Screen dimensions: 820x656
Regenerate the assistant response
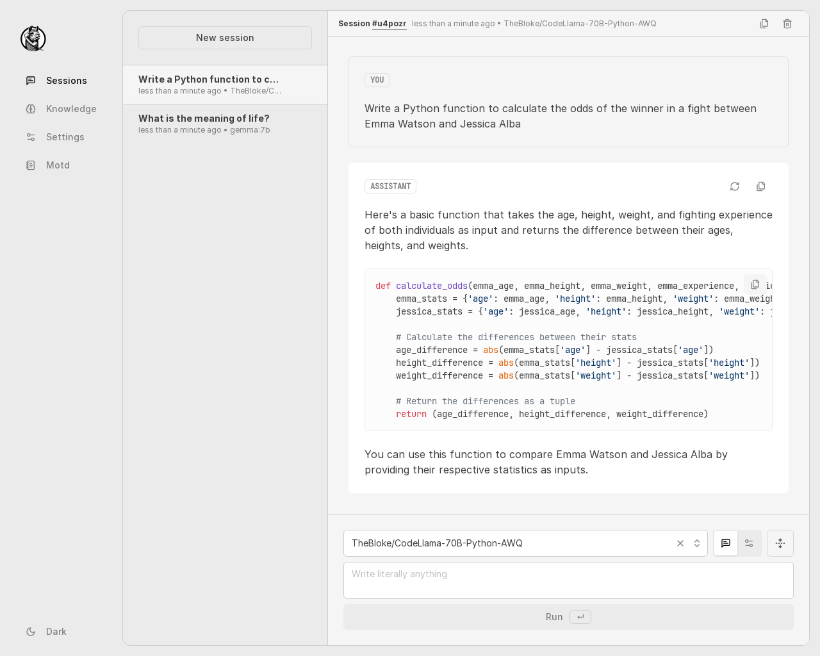tap(735, 186)
